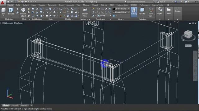Click the Smooth Object mesh tool
Image resolution: width=199 pixels, height=111 pixels.
point(23,12)
